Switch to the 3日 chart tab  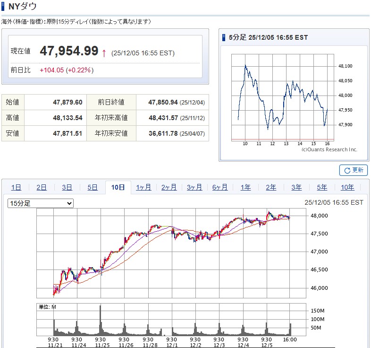point(67,187)
